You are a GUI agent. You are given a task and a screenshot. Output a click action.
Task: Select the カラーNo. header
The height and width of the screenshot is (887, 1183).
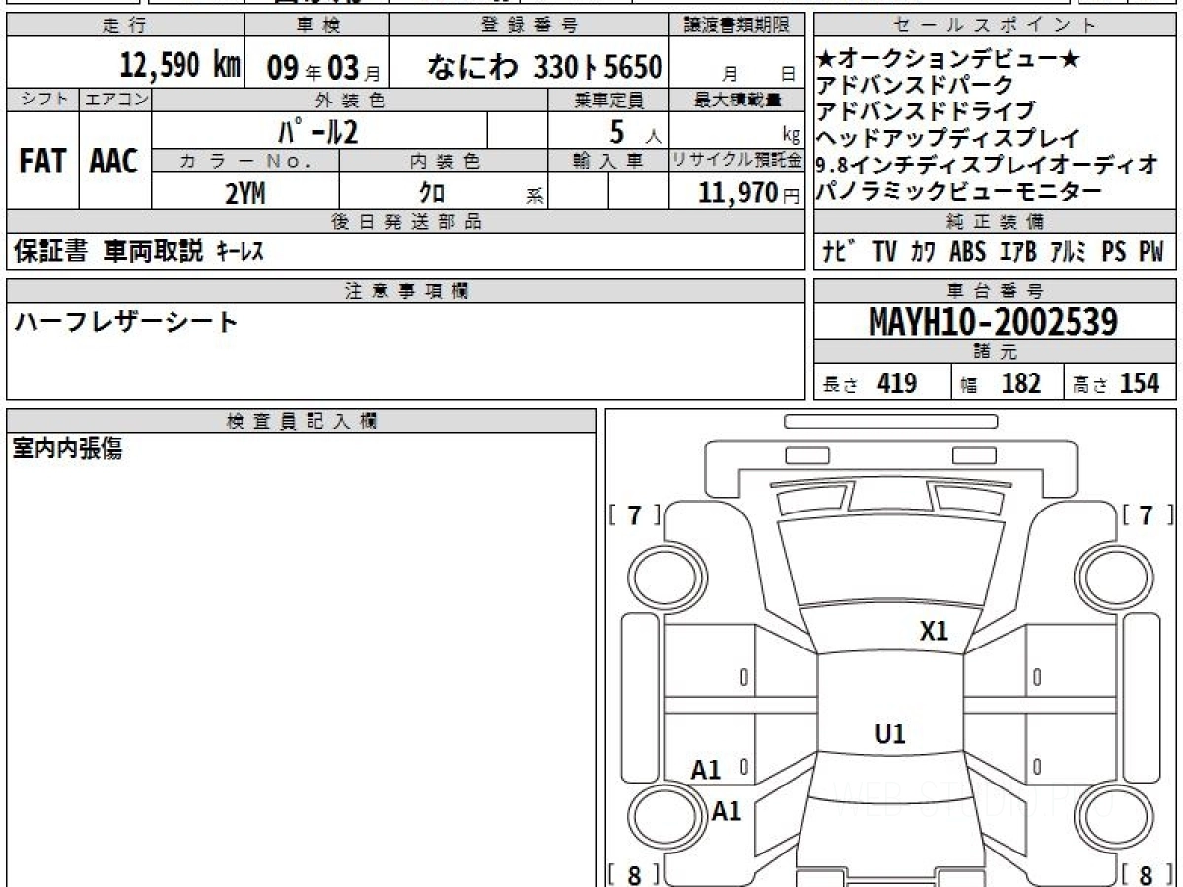pos(246,162)
